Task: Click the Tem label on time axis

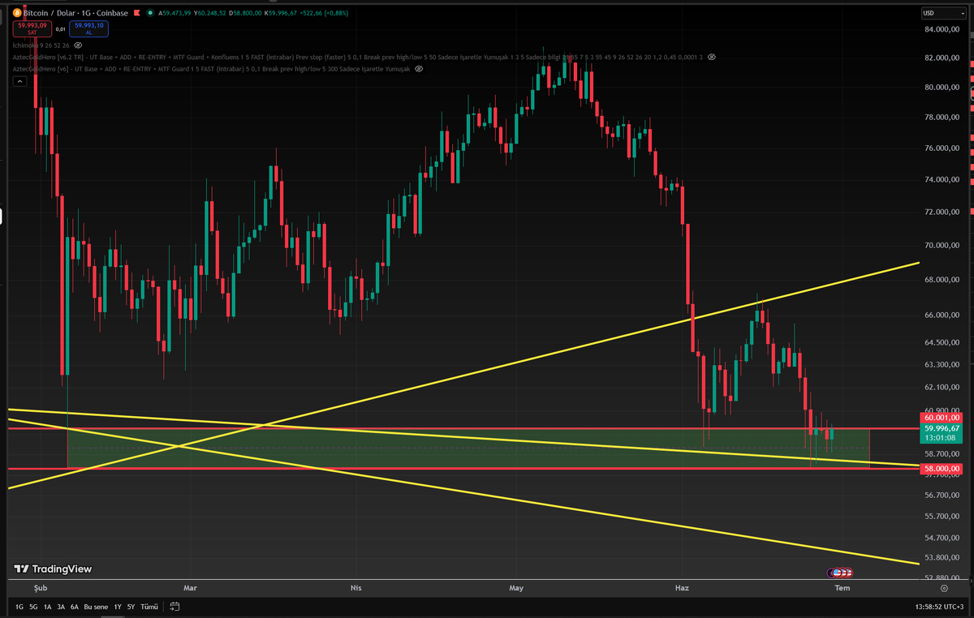Action: click(x=843, y=588)
